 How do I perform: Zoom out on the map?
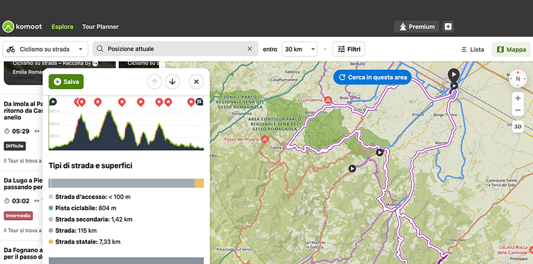518,110
